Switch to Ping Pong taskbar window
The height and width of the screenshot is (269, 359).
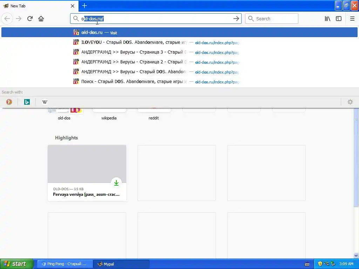coord(65,264)
